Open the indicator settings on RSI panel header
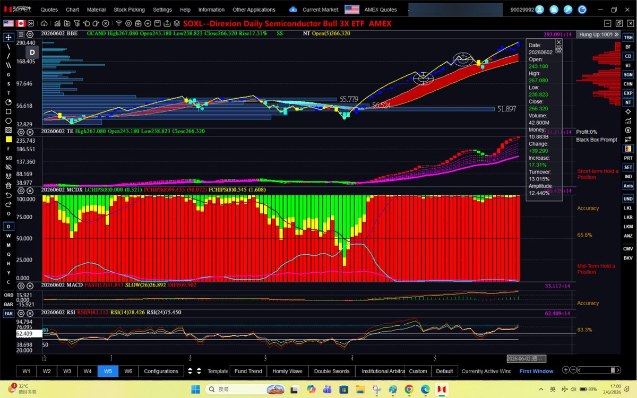The height and width of the screenshot is (398, 637). pyautogui.click(x=22, y=313)
